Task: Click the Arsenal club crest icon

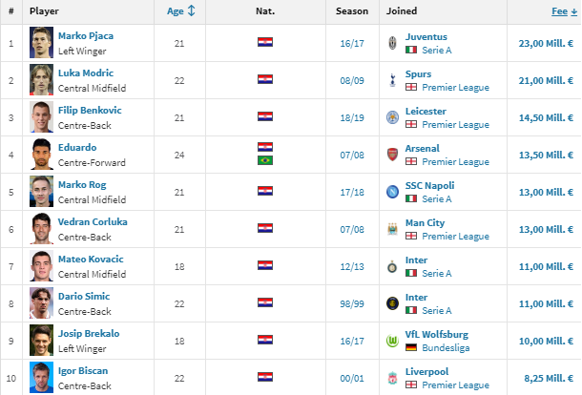Action: pos(392,155)
